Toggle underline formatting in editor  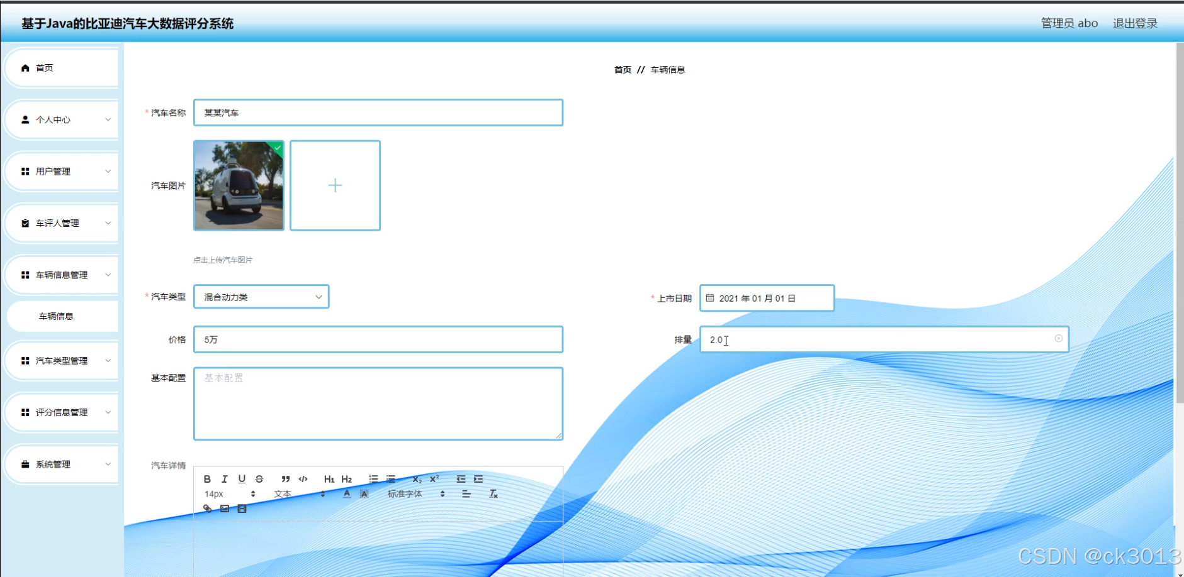click(x=242, y=479)
